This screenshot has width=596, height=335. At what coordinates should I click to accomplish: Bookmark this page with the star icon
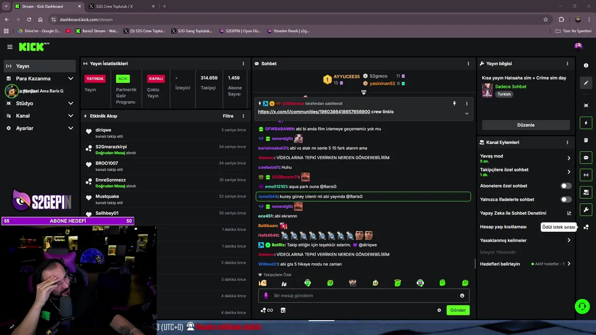pyautogui.click(x=546, y=20)
